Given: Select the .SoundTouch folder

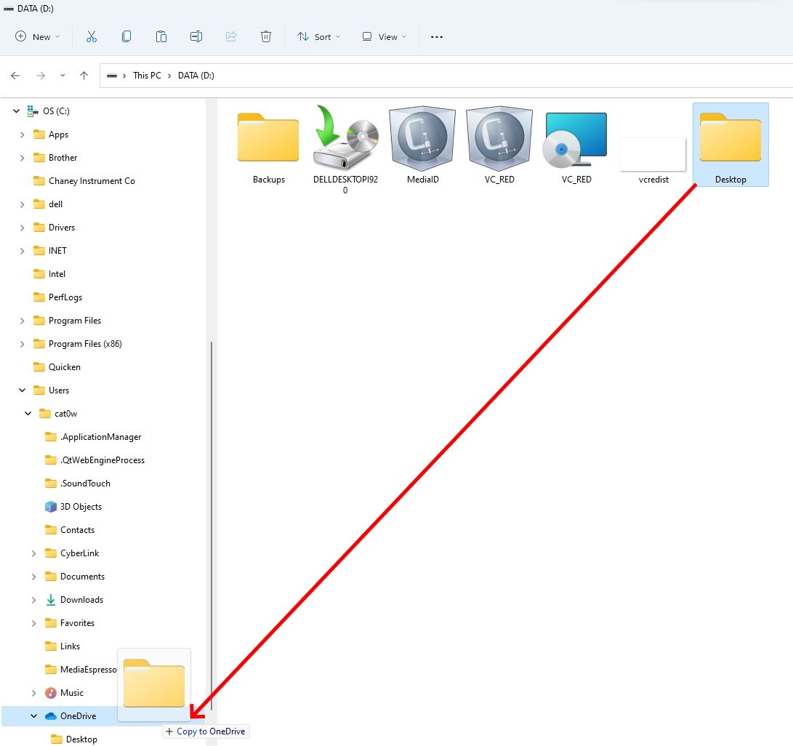Looking at the screenshot, I should (77, 483).
